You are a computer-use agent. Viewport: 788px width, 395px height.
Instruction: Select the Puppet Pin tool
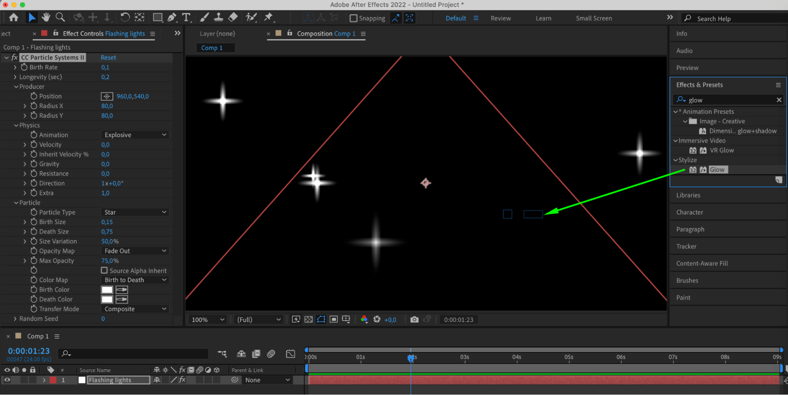[x=268, y=17]
